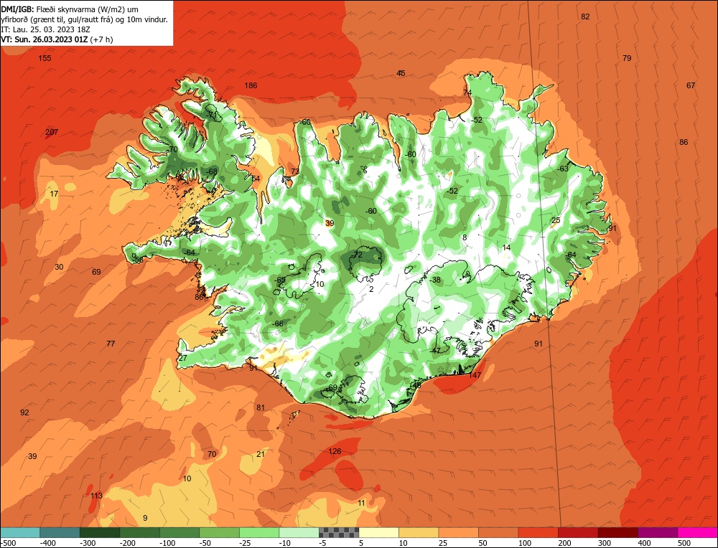Click the value -65 on the map

pos(280,280)
